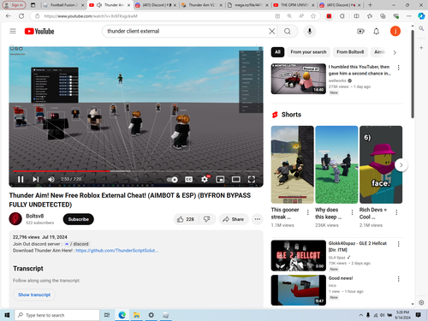Toggle theater mode view

tap(235, 179)
